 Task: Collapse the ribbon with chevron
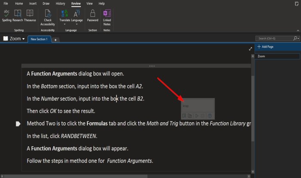[298, 30]
